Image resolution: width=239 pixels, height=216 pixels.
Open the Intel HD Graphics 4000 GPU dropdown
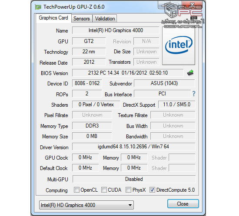86,205
